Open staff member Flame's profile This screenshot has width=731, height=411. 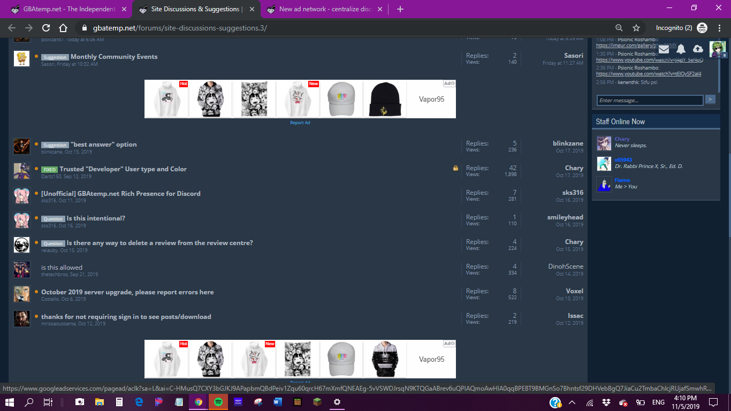pyautogui.click(x=622, y=180)
